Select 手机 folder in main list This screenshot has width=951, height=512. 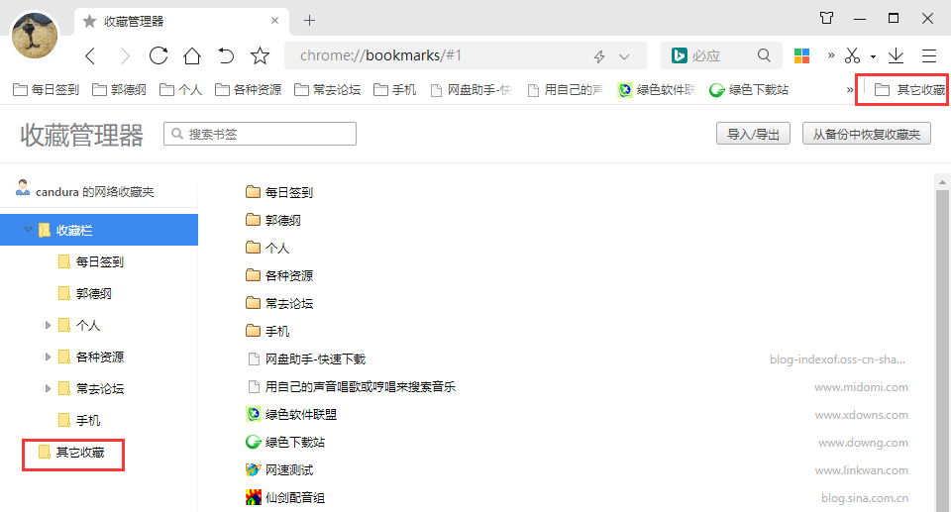pyautogui.click(x=267, y=331)
